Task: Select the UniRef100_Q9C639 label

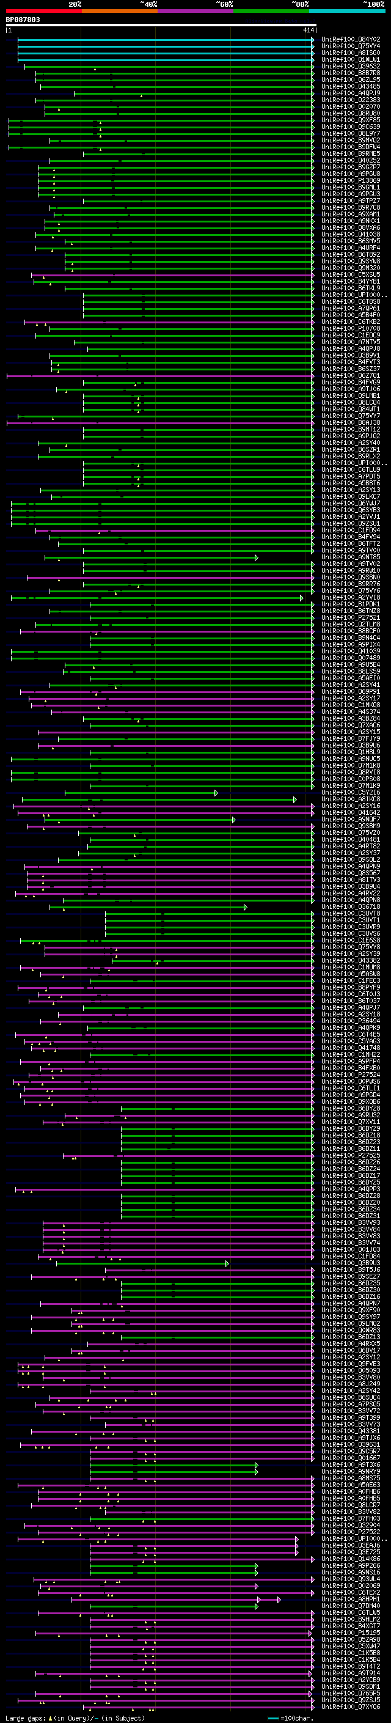Action: [x=350, y=127]
